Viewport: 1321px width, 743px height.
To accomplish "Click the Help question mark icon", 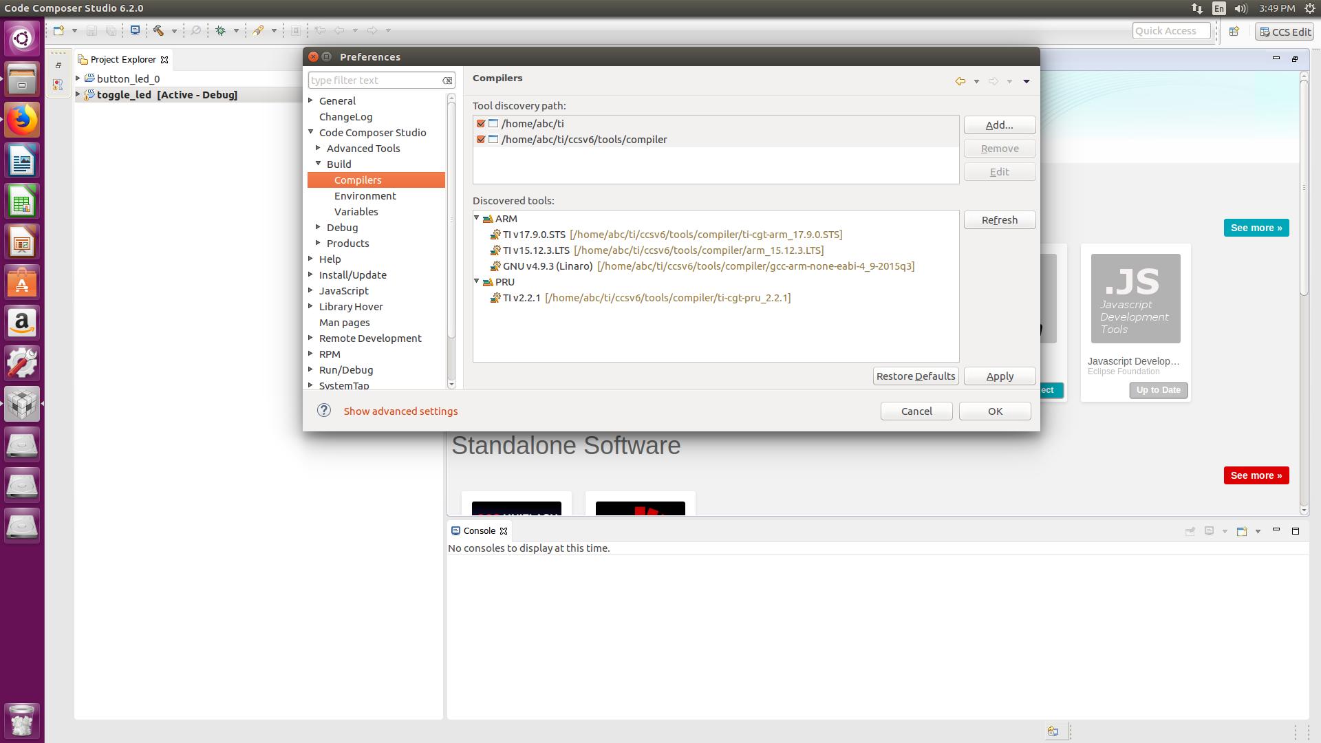I will (324, 411).
